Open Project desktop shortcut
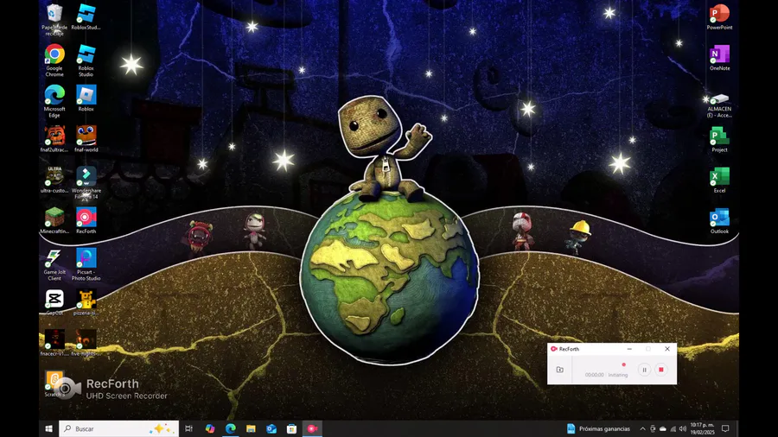Viewport: 778px width, 437px height. click(719, 139)
